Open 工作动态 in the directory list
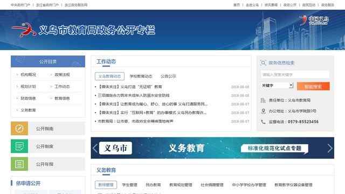Image resolution: width=345 pixels, height=194 pixels. click(62, 87)
